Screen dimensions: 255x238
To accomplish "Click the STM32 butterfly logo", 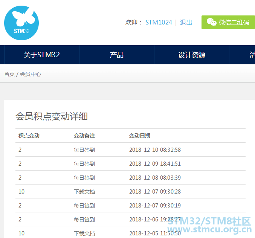I will (x=21, y=23).
